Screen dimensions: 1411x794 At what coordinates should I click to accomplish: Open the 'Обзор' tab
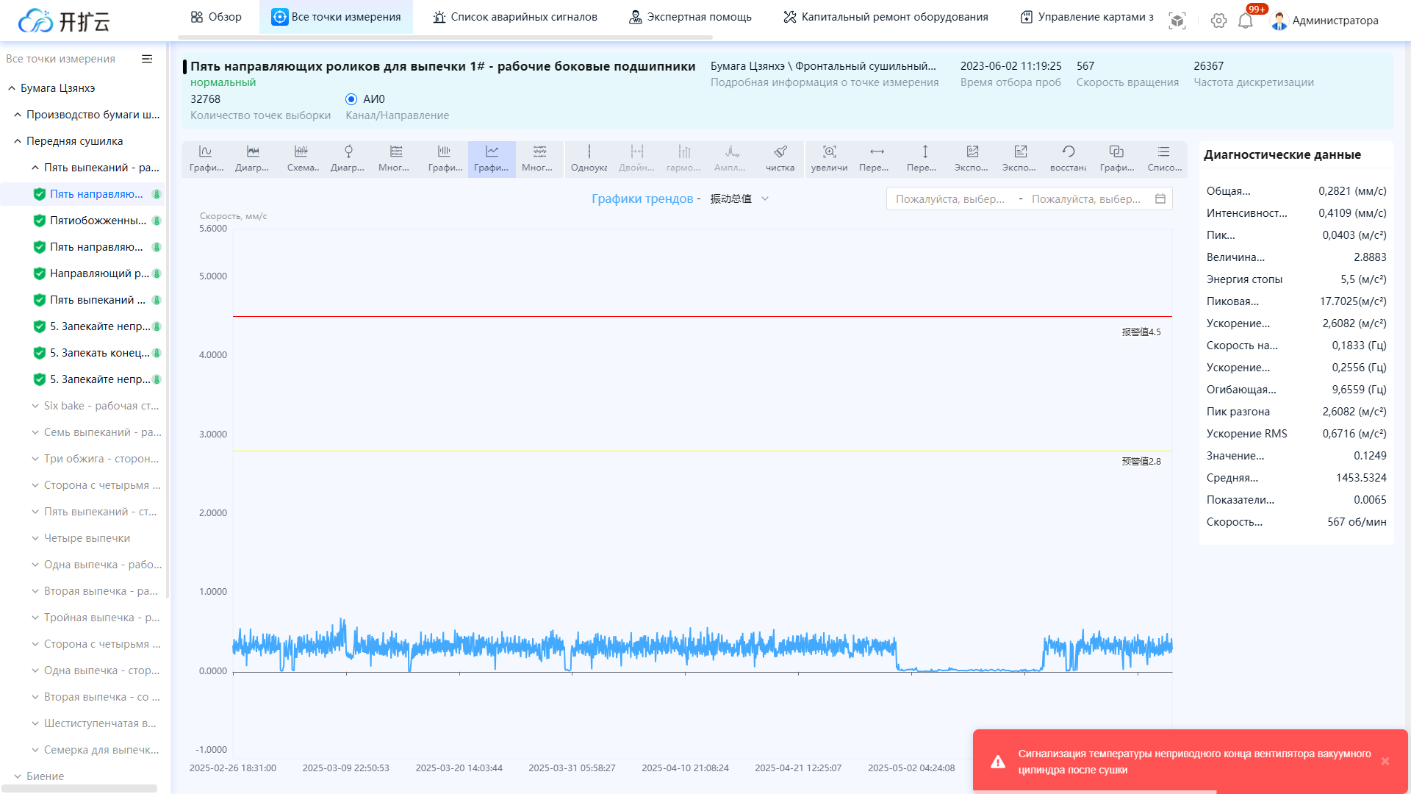point(216,17)
